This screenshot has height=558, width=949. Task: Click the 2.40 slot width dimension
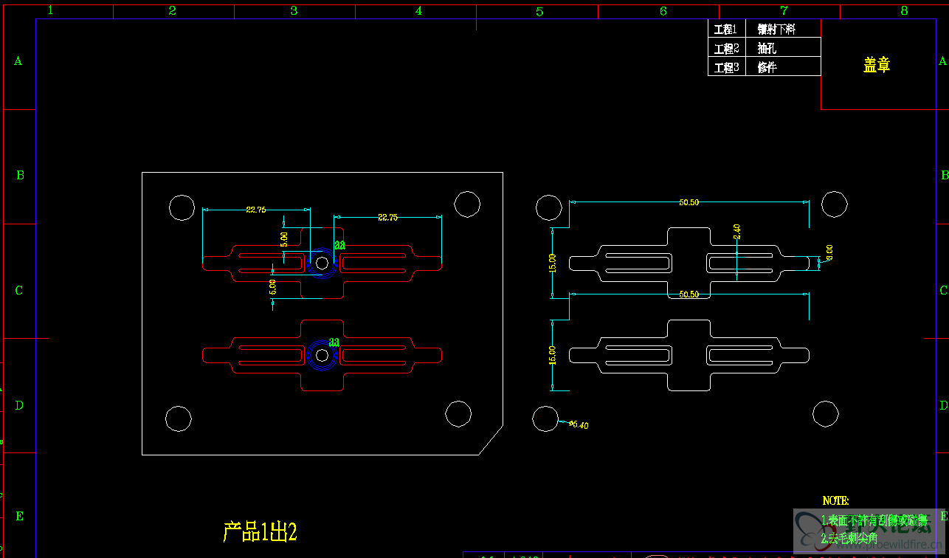point(736,232)
